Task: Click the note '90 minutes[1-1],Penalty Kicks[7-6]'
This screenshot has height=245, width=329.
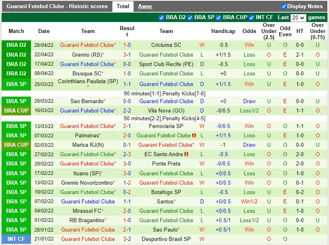Action: point(164,93)
